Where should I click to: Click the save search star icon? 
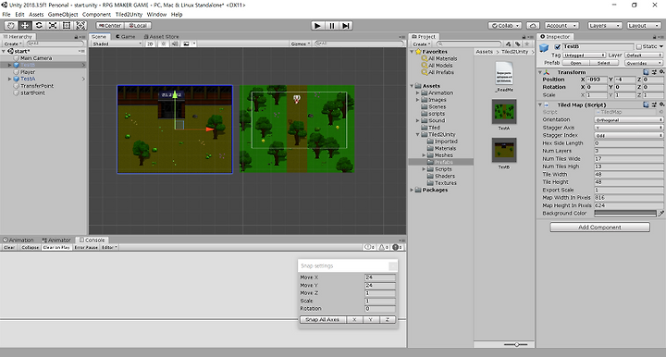point(526,43)
